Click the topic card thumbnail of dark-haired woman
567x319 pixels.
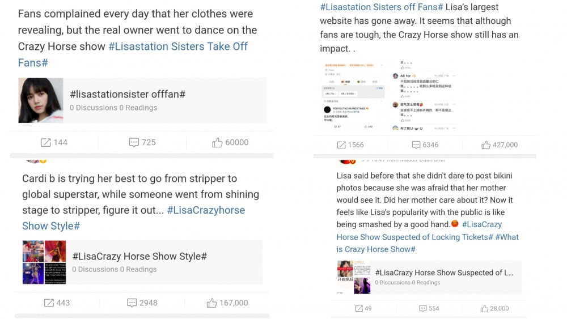(41, 100)
